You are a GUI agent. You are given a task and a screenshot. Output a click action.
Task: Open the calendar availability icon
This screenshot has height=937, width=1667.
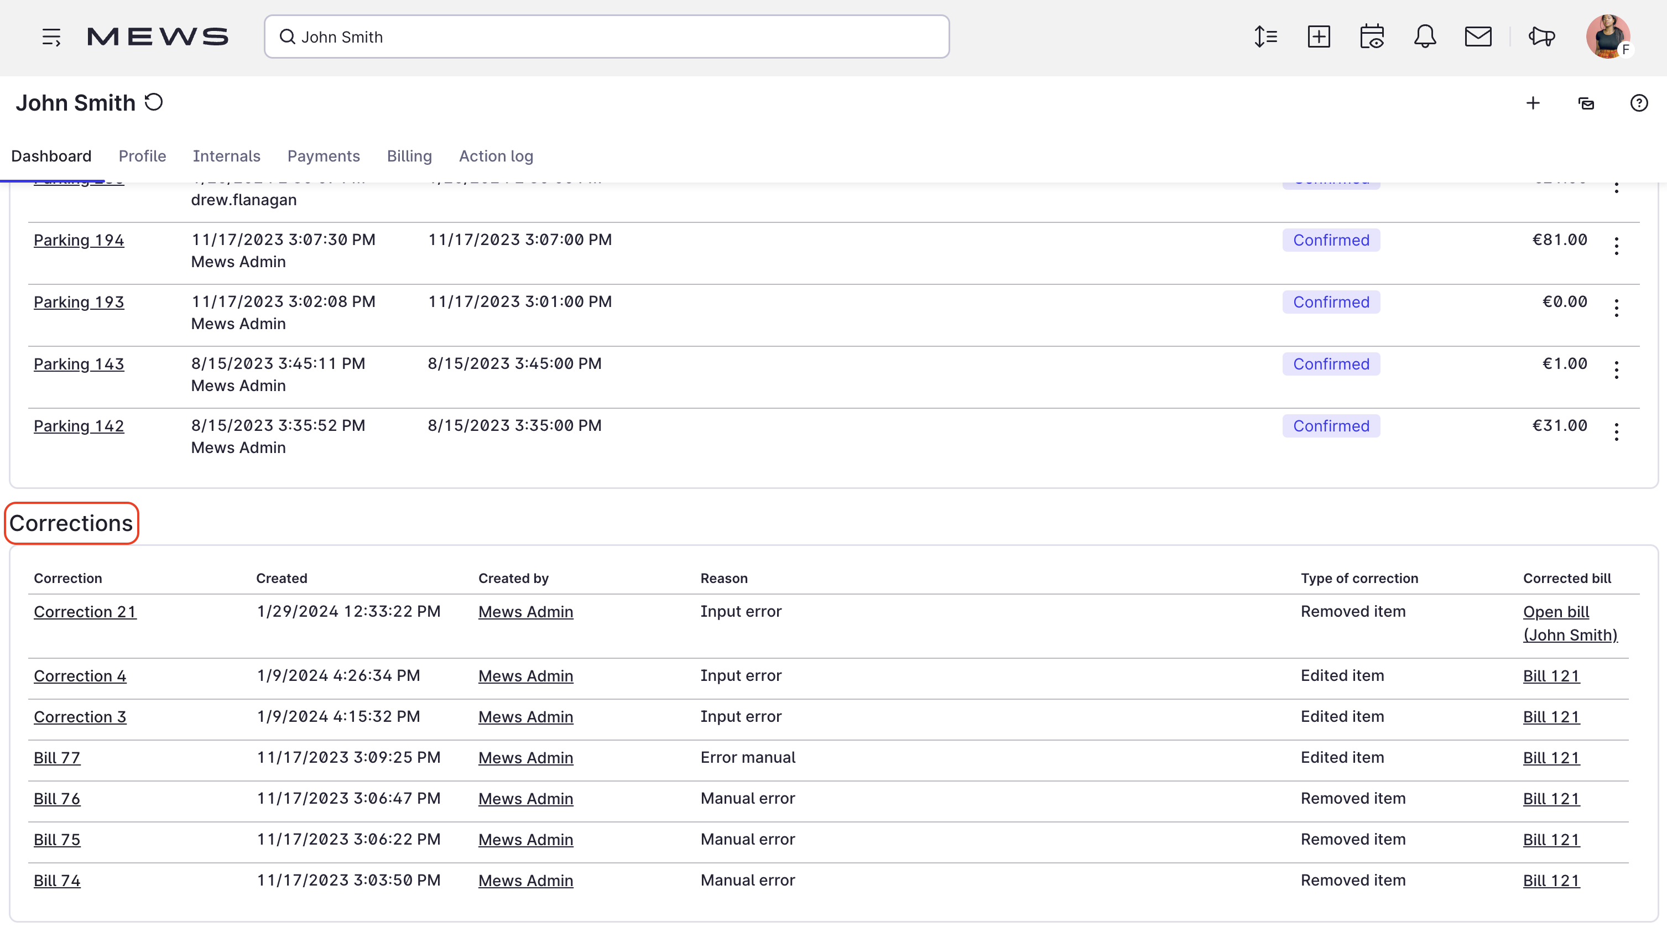tap(1373, 37)
